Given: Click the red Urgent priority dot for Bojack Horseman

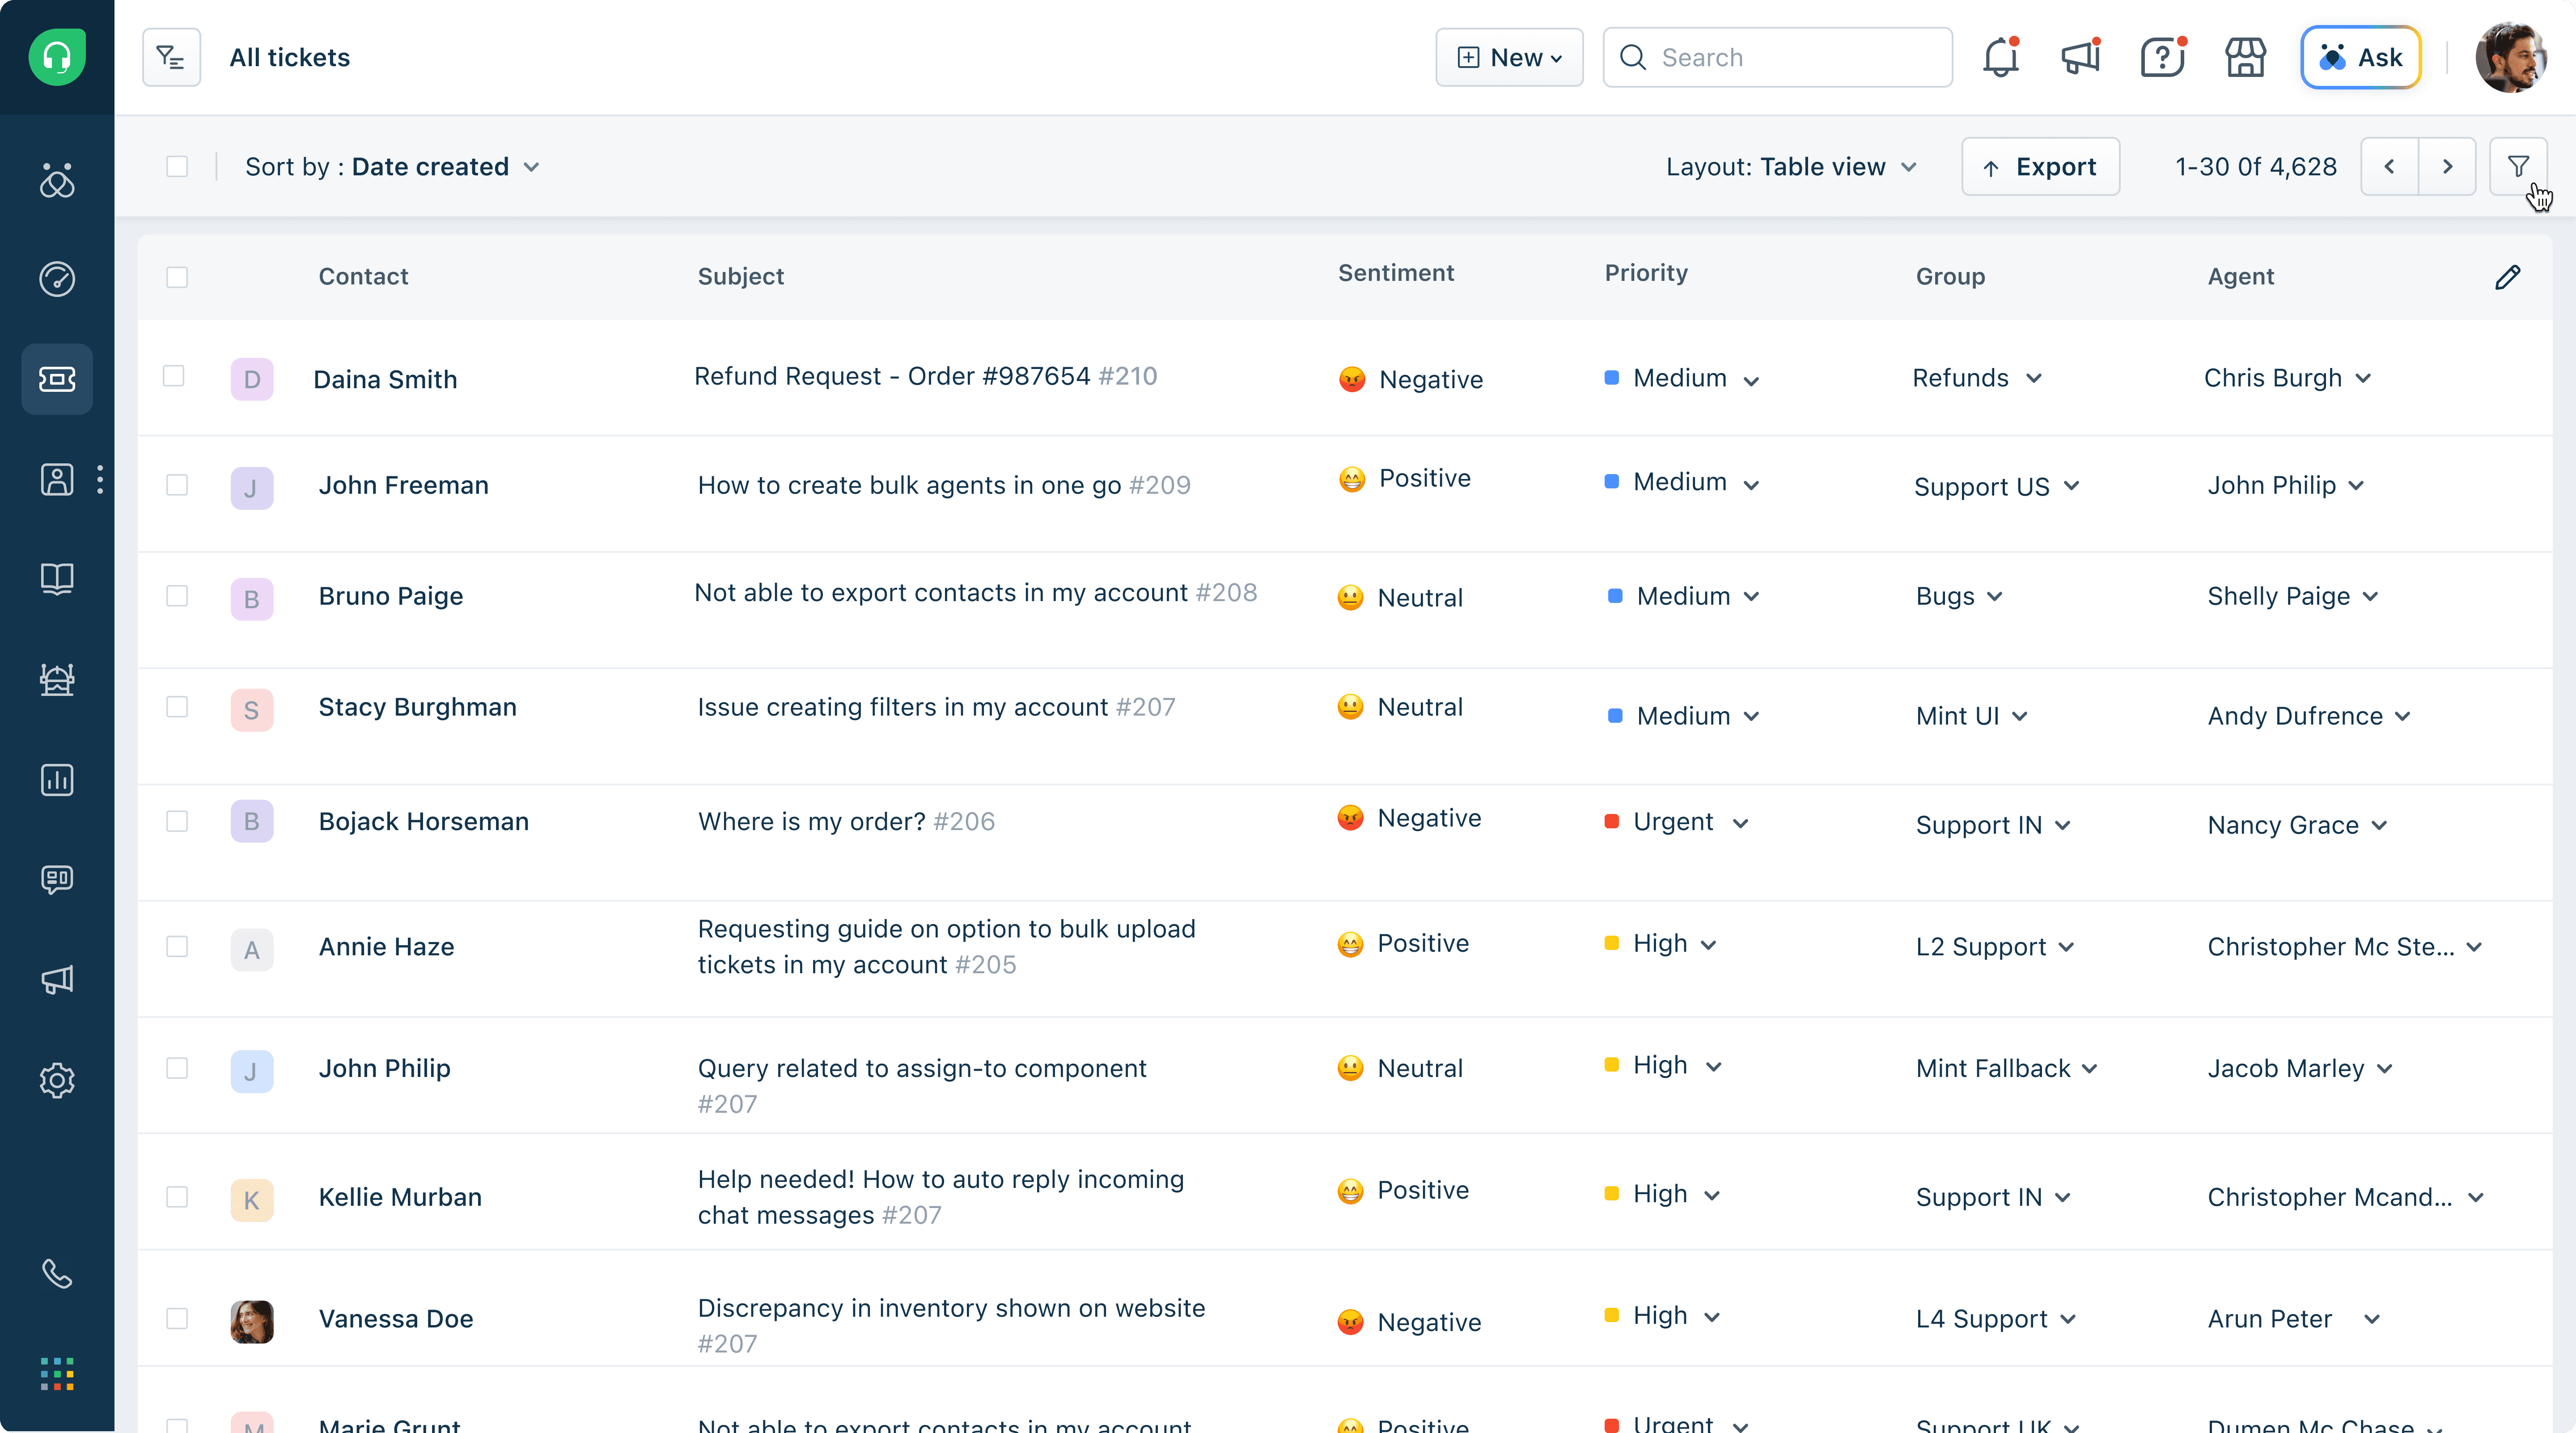Looking at the screenshot, I should (1611, 821).
